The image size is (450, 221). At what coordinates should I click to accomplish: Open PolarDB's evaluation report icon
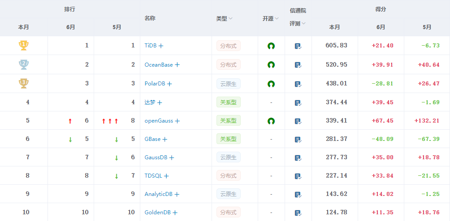click(x=298, y=84)
